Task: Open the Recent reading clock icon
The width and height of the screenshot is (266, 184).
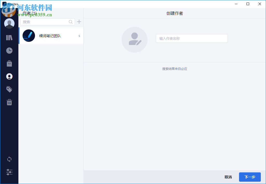Action: click(x=9, y=50)
